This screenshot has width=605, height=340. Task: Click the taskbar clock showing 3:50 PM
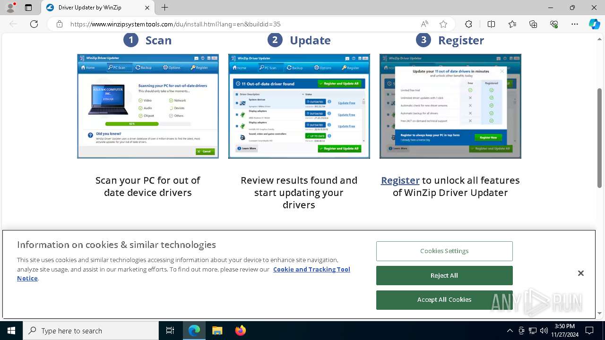(x=564, y=331)
